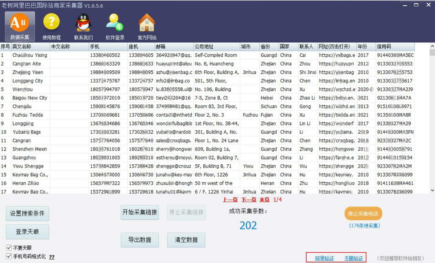Select the 'Fuzhou Tedda' company cell

point(31,115)
